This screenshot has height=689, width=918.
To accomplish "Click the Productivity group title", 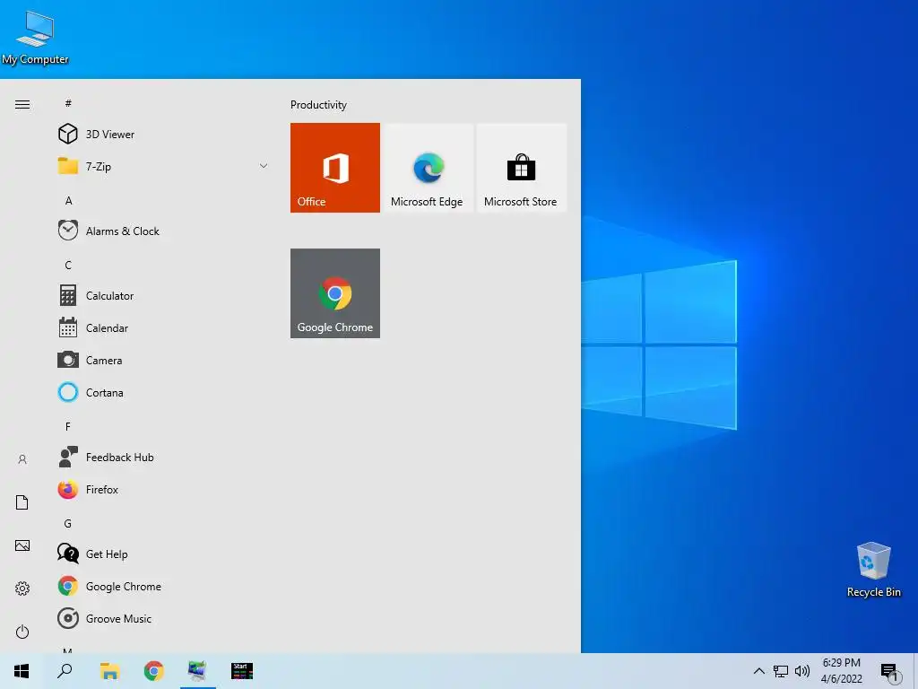I will pos(318,104).
